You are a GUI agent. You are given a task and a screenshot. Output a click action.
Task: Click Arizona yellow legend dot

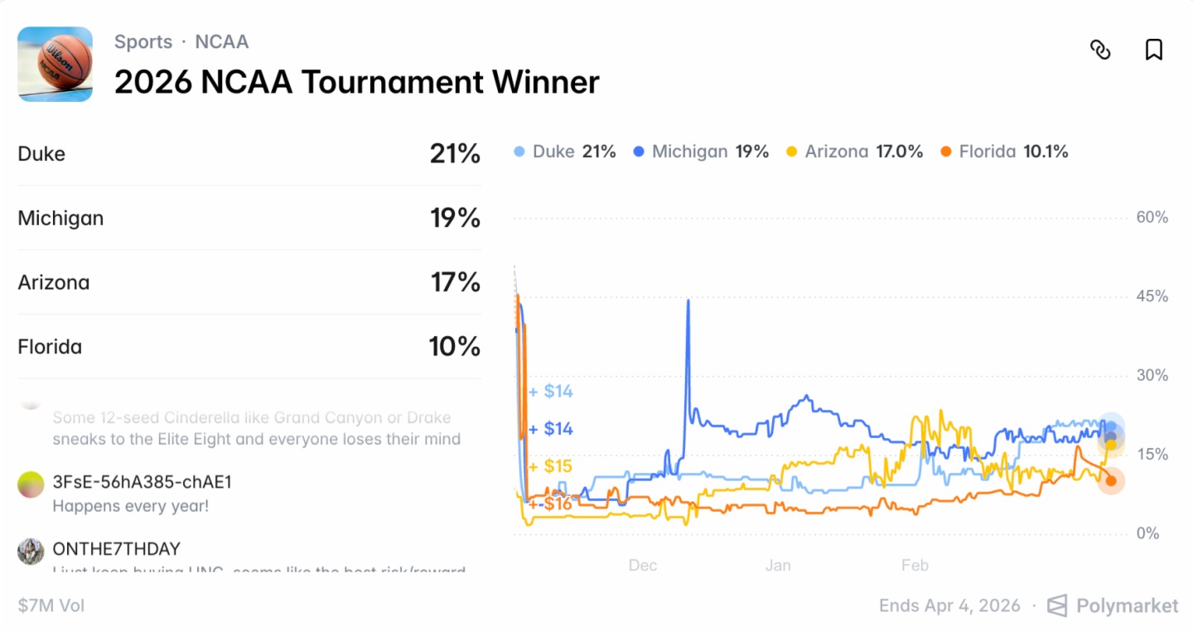point(792,152)
